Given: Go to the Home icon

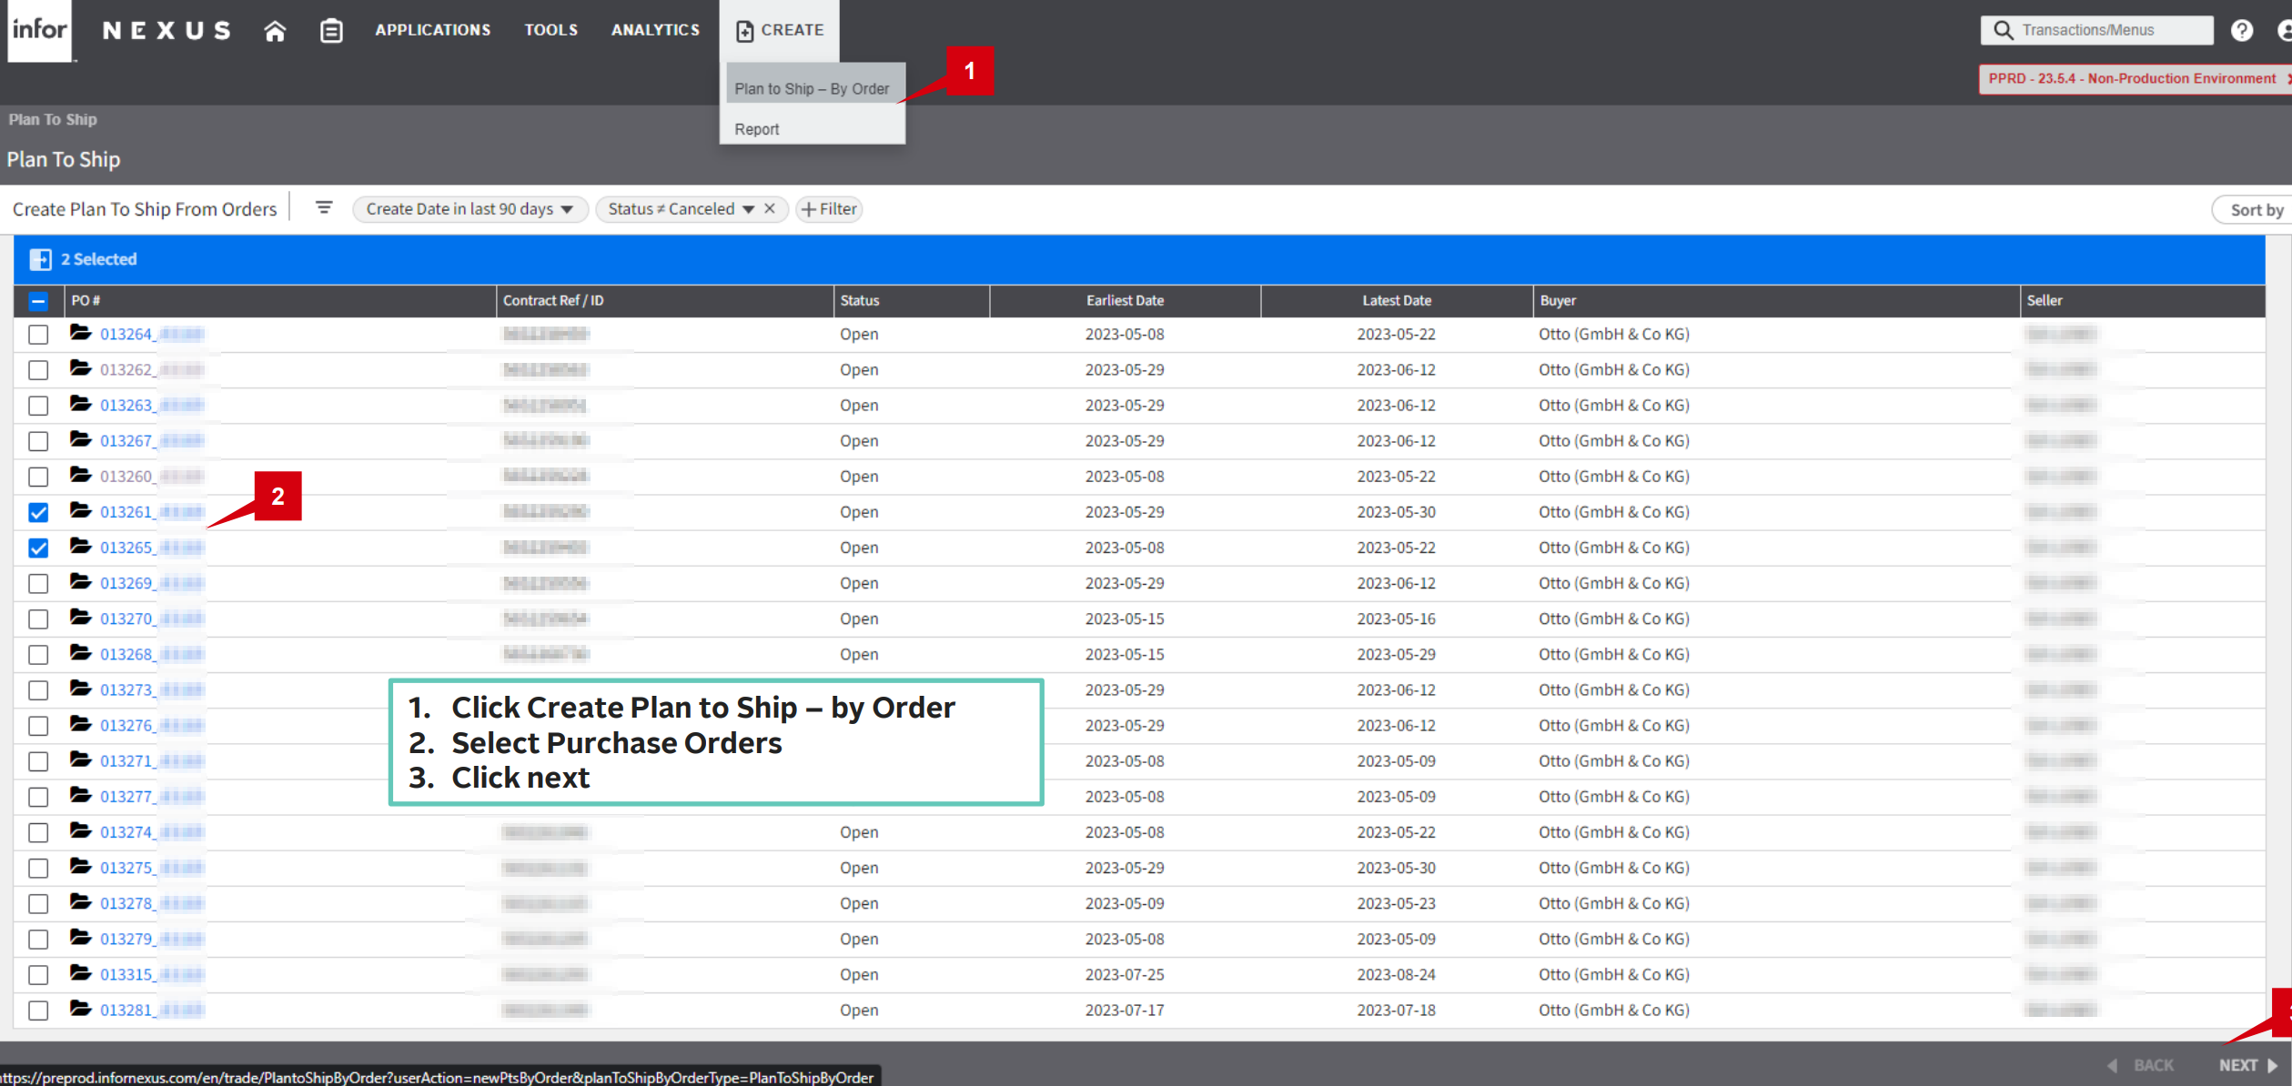Looking at the screenshot, I should click(x=275, y=31).
